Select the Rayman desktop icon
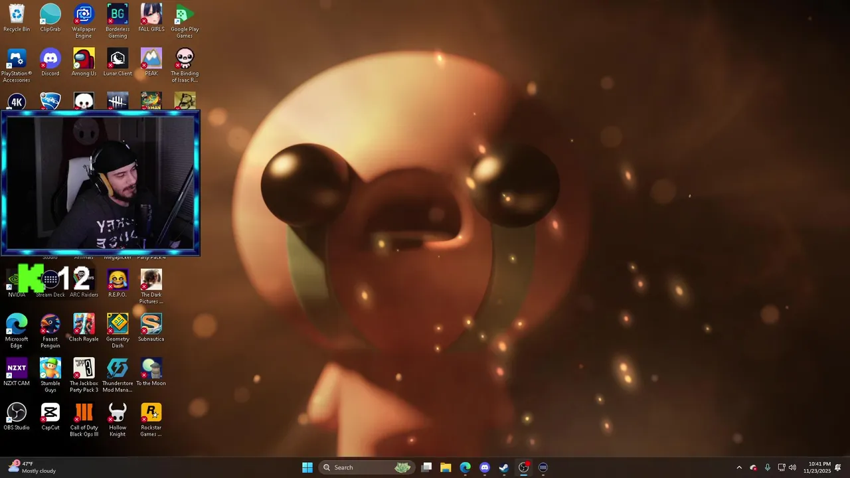 pyautogui.click(x=151, y=101)
